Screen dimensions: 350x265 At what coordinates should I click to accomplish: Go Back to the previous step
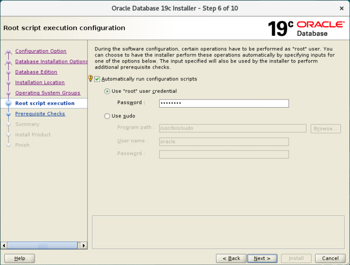pyautogui.click(x=231, y=258)
